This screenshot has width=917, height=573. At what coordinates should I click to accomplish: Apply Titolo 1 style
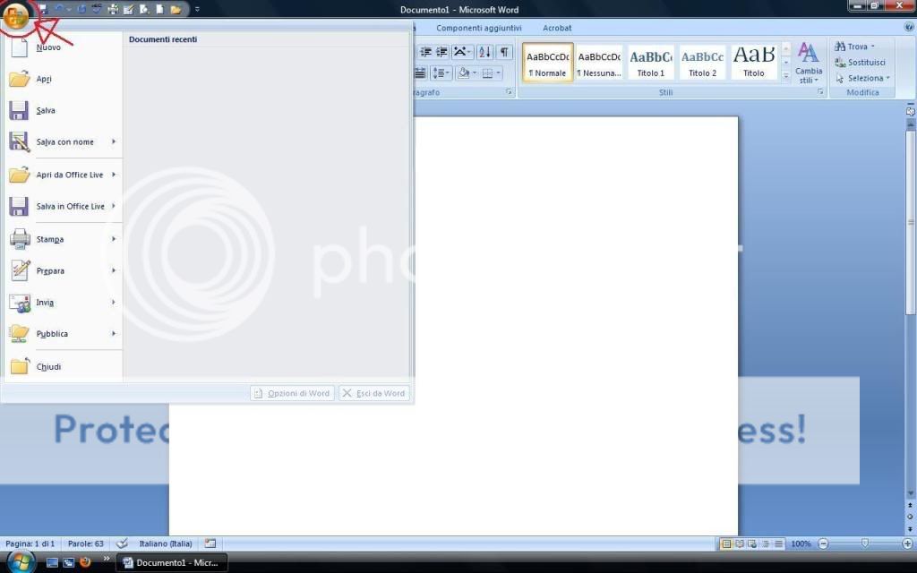[650, 63]
